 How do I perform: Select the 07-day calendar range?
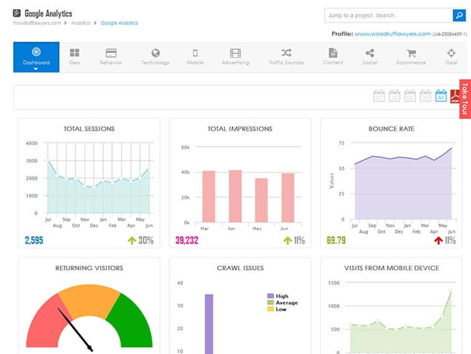coord(378,96)
